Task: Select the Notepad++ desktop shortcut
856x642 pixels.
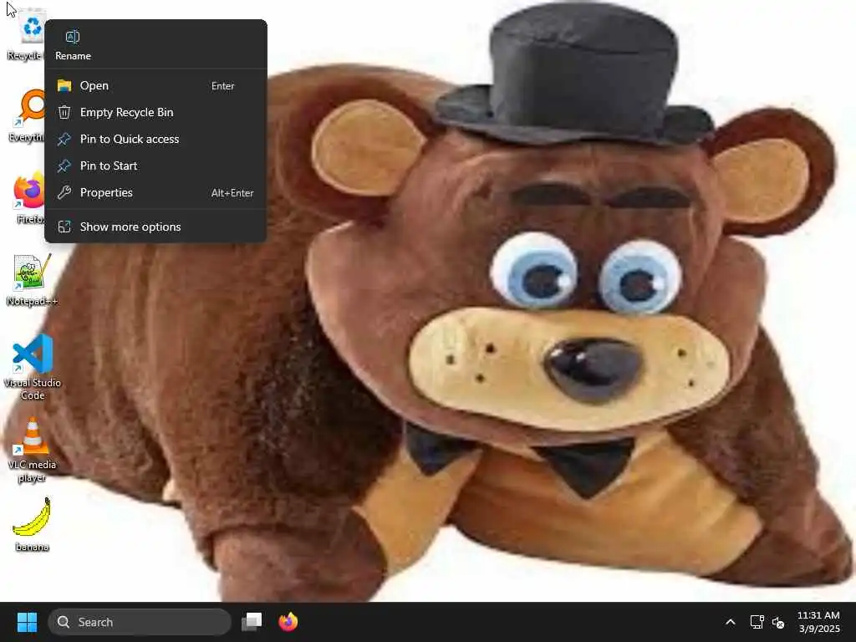Action: 32,279
